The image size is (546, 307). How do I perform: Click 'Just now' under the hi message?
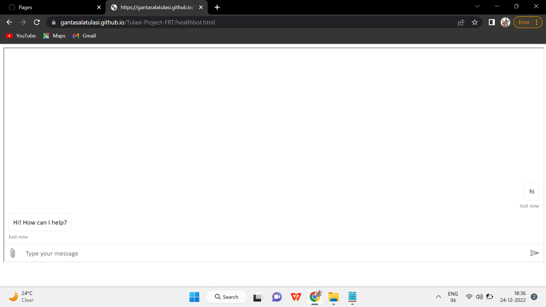pos(529,206)
